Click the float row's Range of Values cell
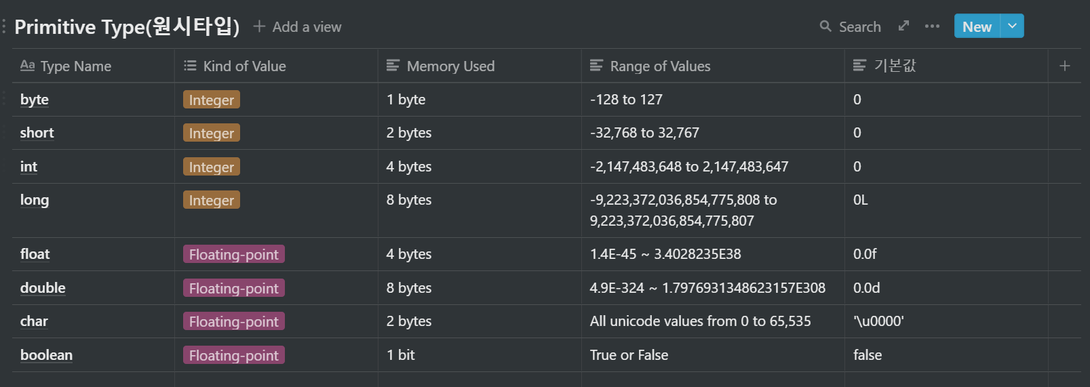This screenshot has height=387, width=1090. pos(712,254)
